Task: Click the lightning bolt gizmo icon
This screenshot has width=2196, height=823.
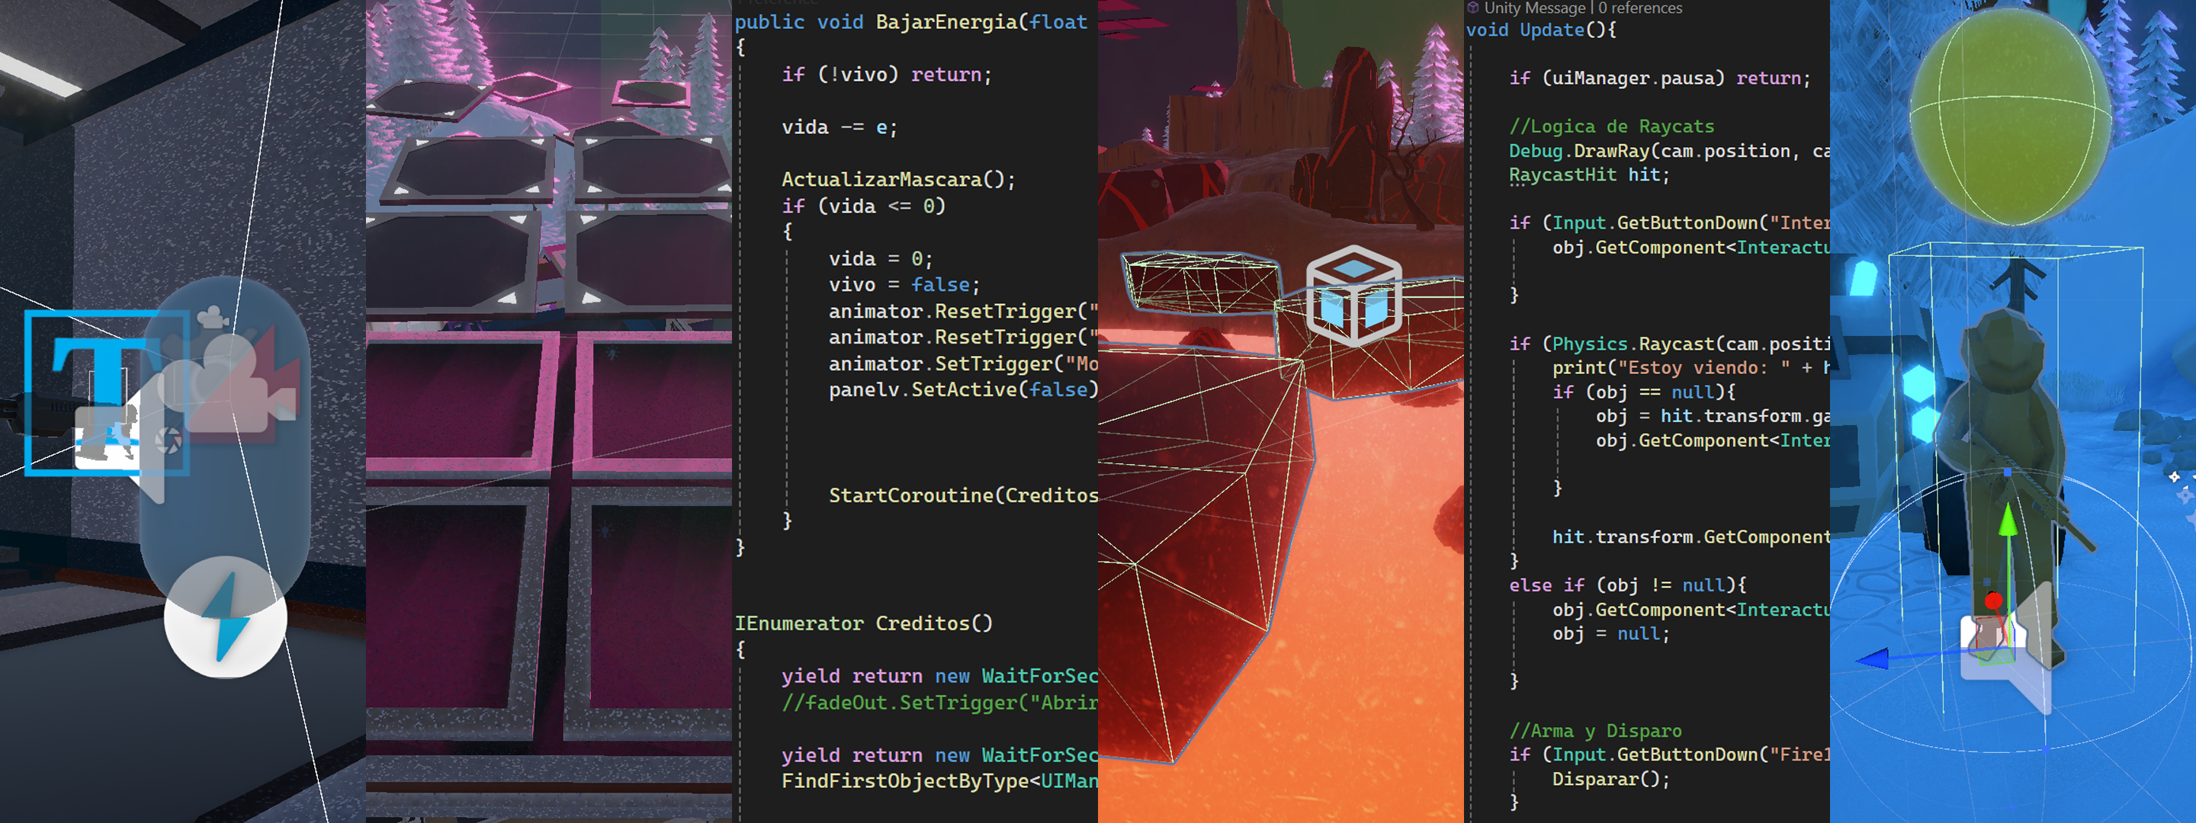Action: pos(226,618)
